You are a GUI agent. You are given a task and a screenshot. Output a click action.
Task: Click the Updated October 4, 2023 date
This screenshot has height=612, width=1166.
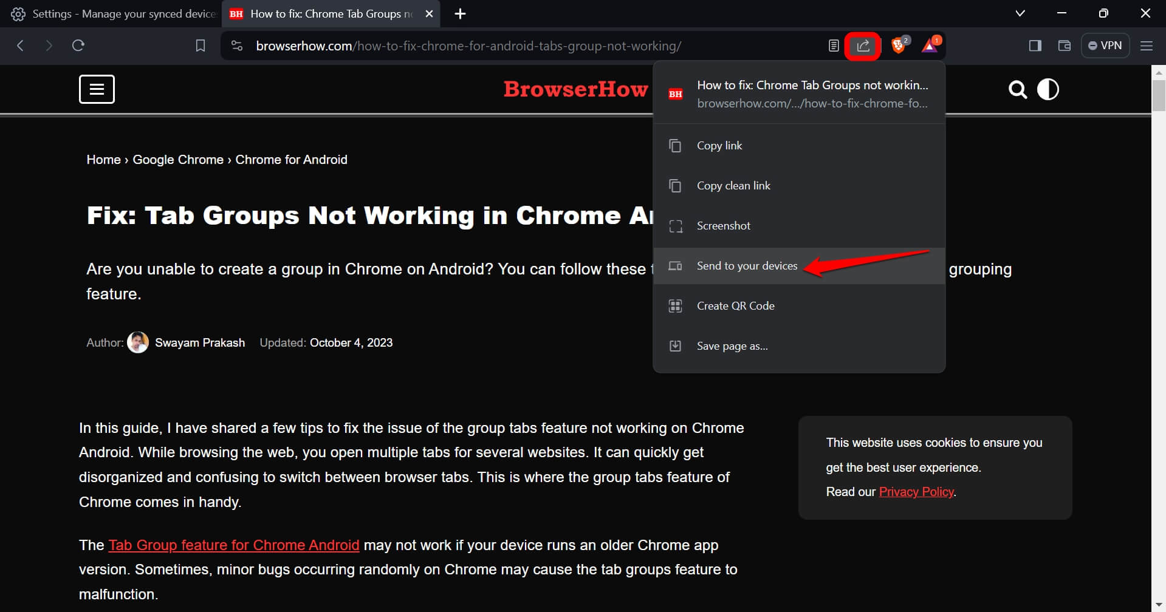click(326, 342)
